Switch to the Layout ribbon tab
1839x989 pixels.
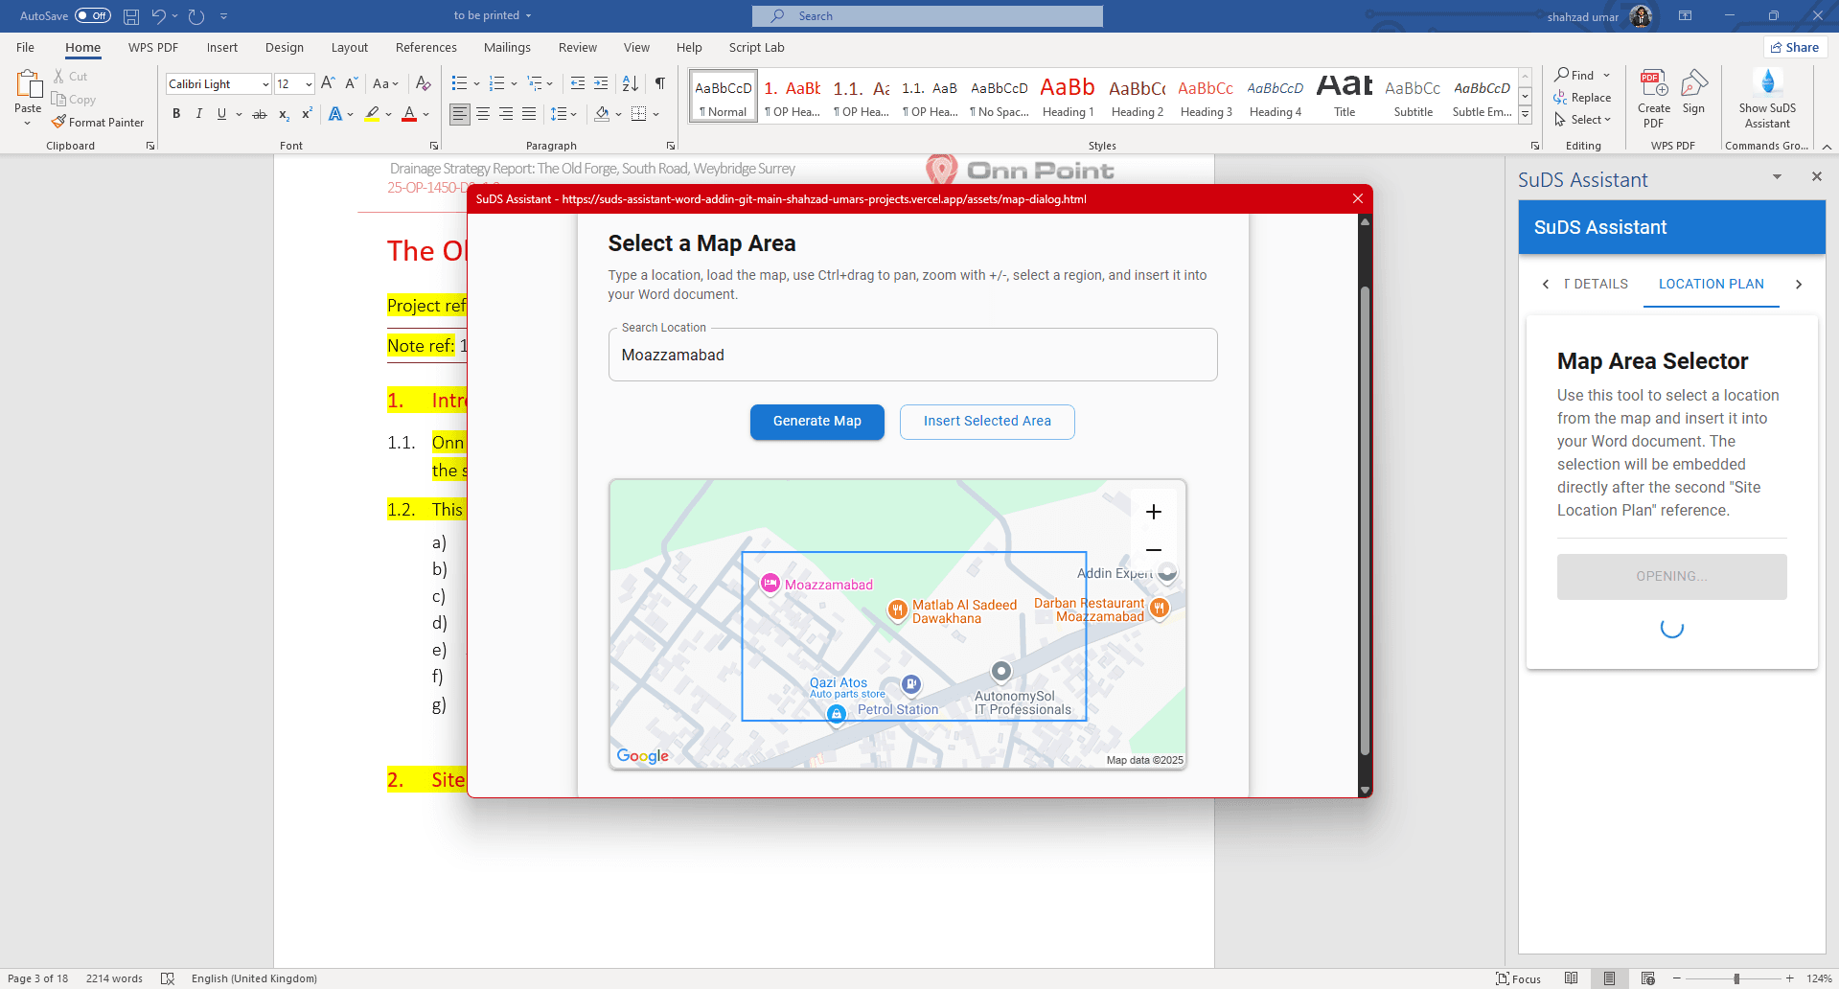(350, 47)
